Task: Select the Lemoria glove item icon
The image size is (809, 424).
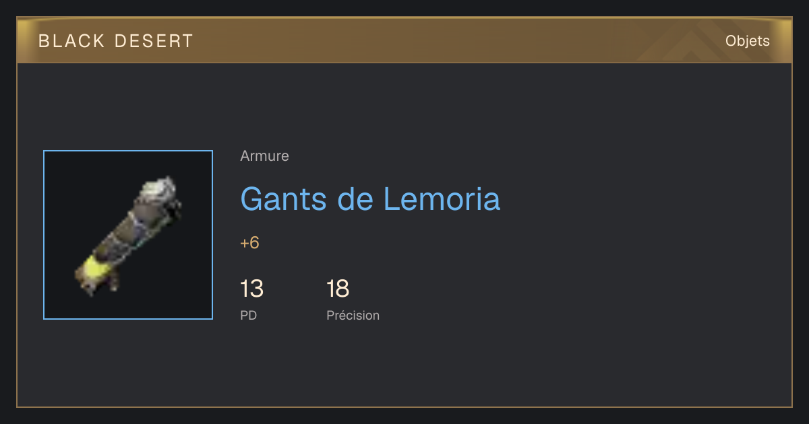Action: [128, 235]
